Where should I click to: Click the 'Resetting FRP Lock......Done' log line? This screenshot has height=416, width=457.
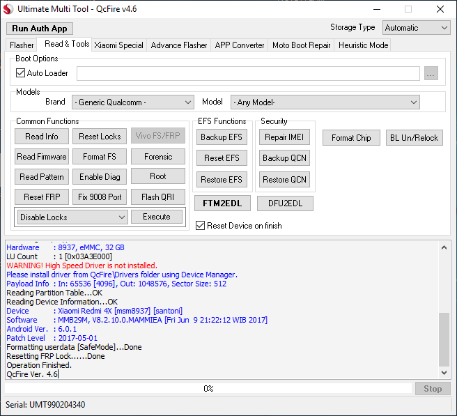[x=55, y=356]
